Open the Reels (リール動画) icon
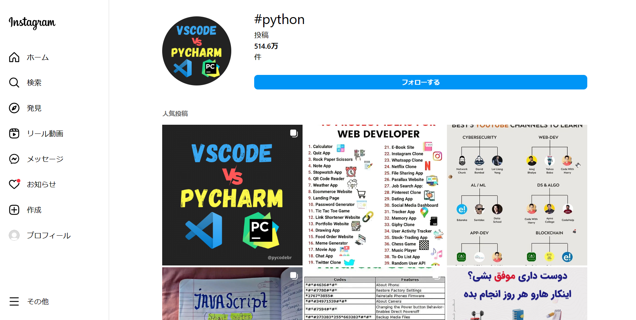The image size is (636, 320). tap(14, 133)
